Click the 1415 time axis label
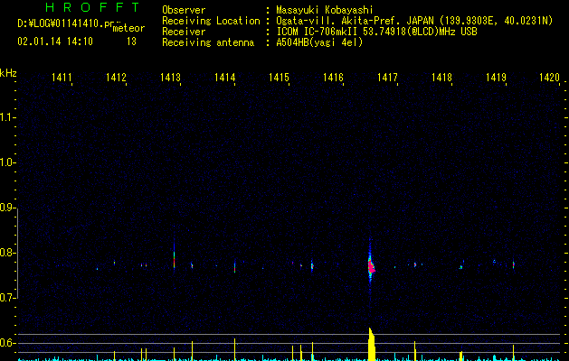 point(279,78)
